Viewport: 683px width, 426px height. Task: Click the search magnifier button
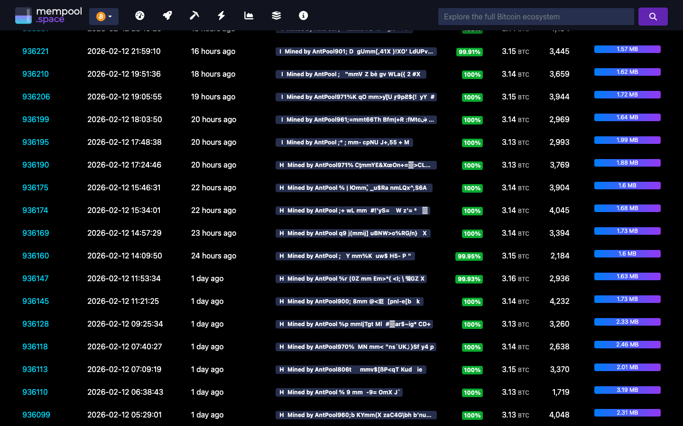(x=653, y=16)
